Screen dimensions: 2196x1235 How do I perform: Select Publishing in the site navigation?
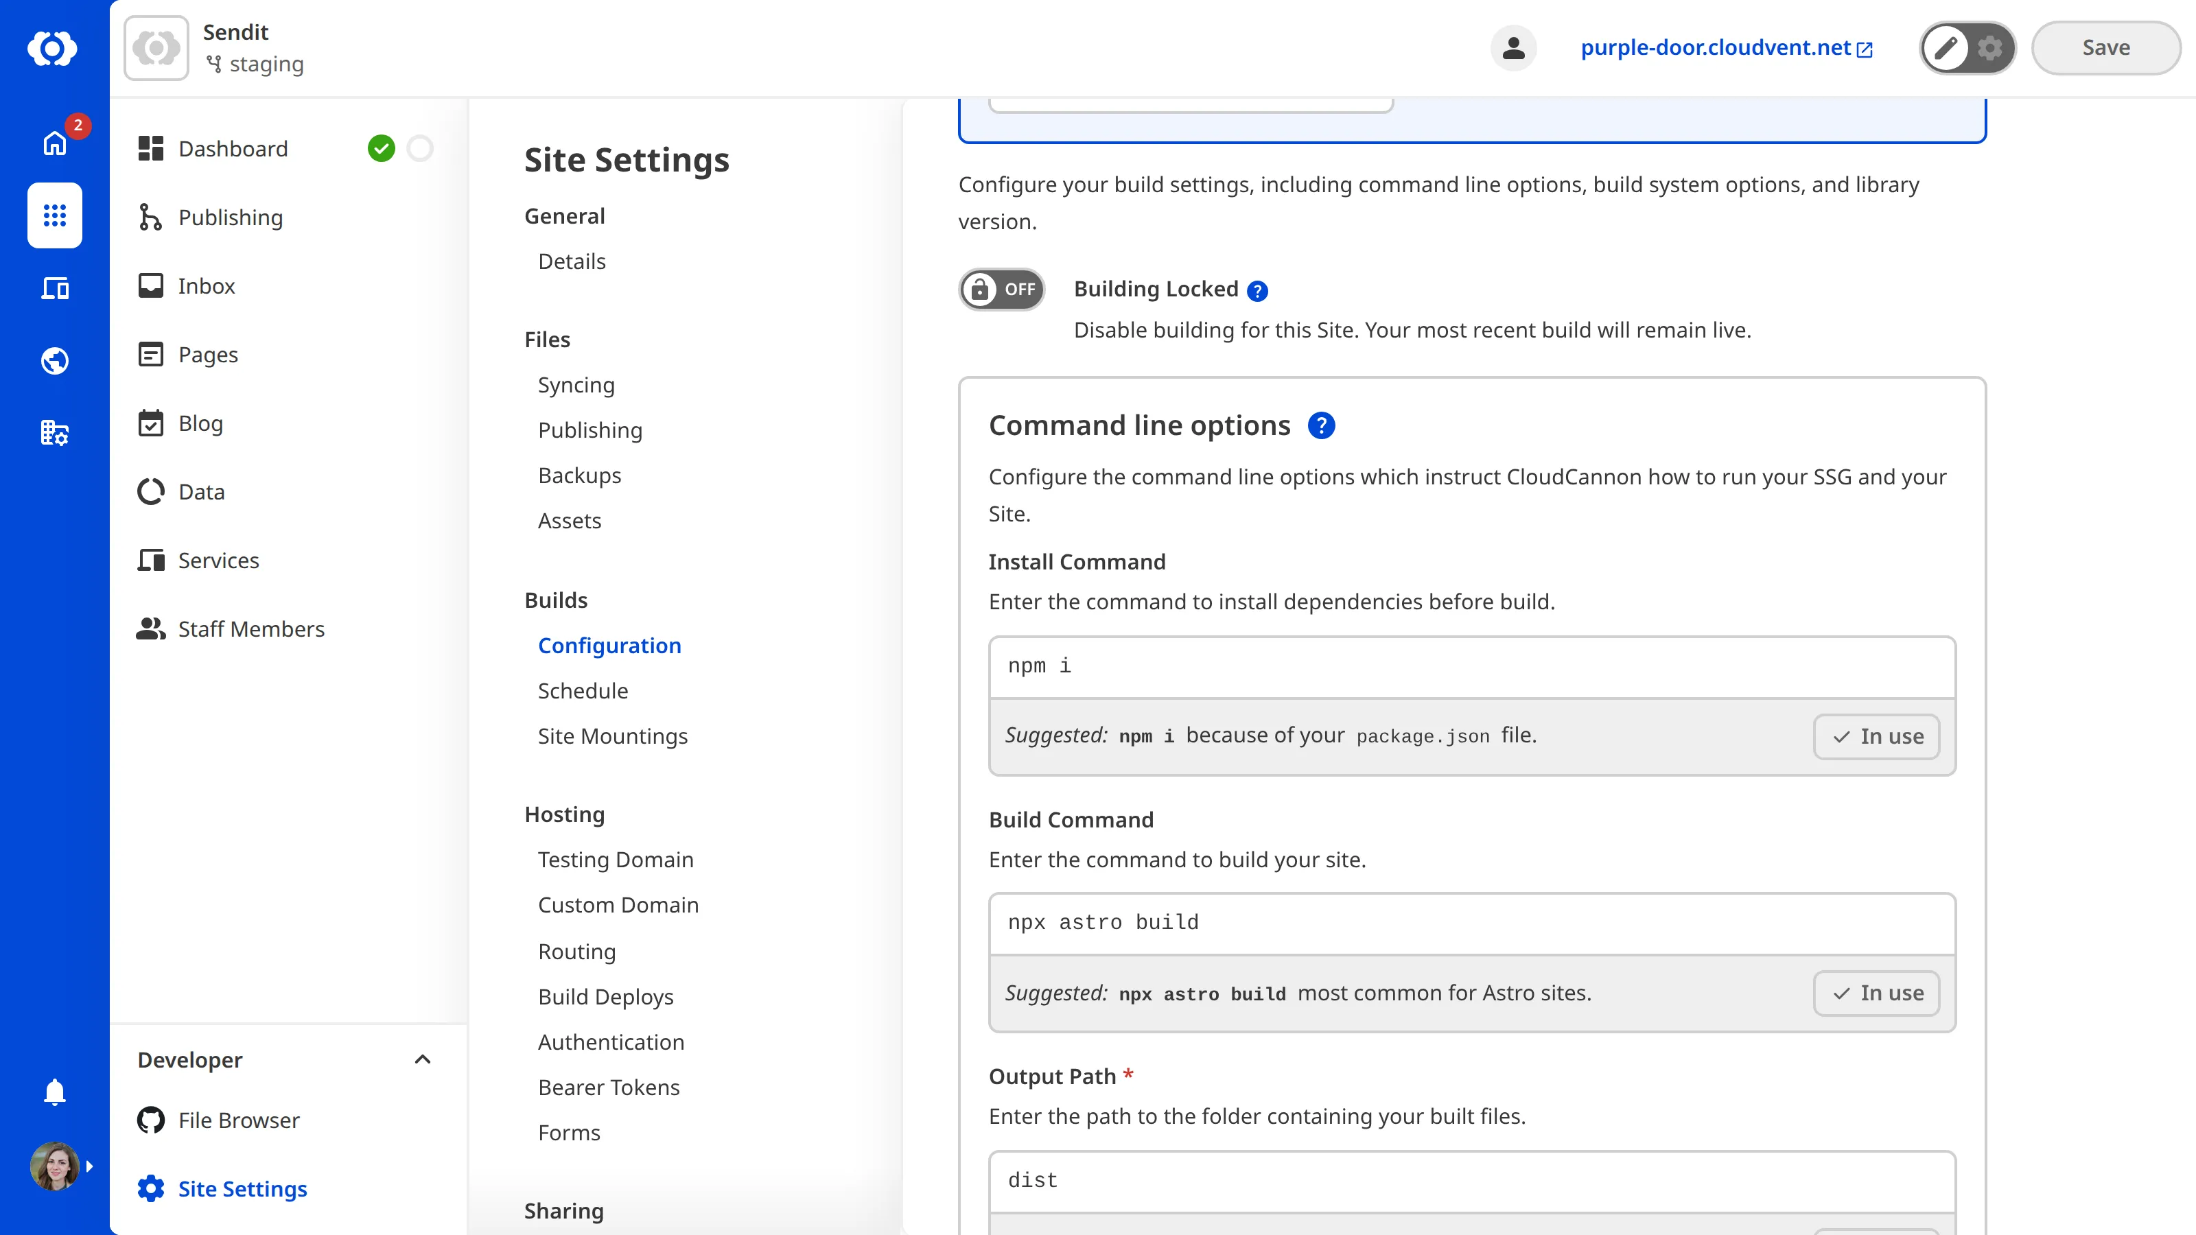click(x=230, y=217)
